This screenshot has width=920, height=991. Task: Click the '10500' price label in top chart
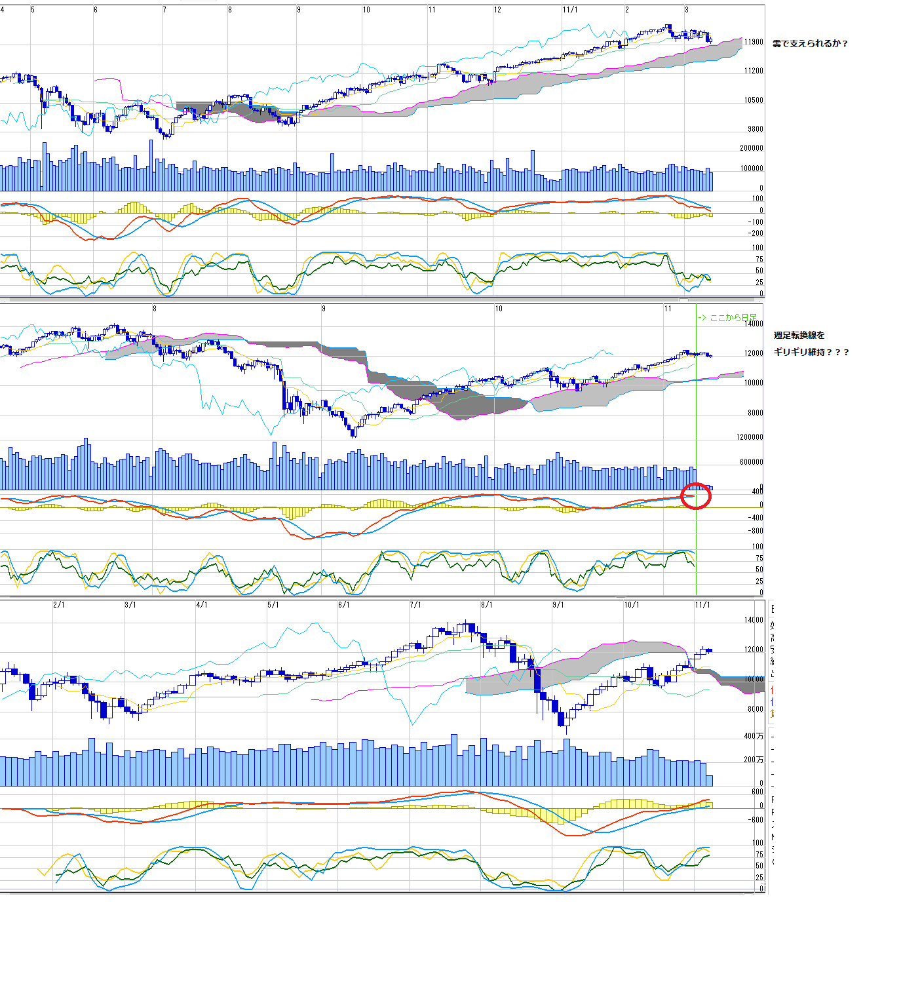coord(754,100)
